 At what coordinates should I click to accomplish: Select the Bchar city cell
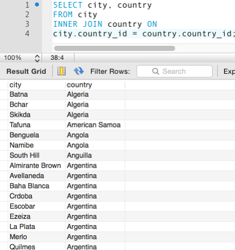[36, 105]
